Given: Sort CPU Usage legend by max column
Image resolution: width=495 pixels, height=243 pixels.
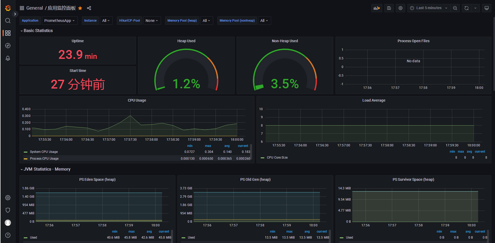Looking at the screenshot, I should click(208, 146).
